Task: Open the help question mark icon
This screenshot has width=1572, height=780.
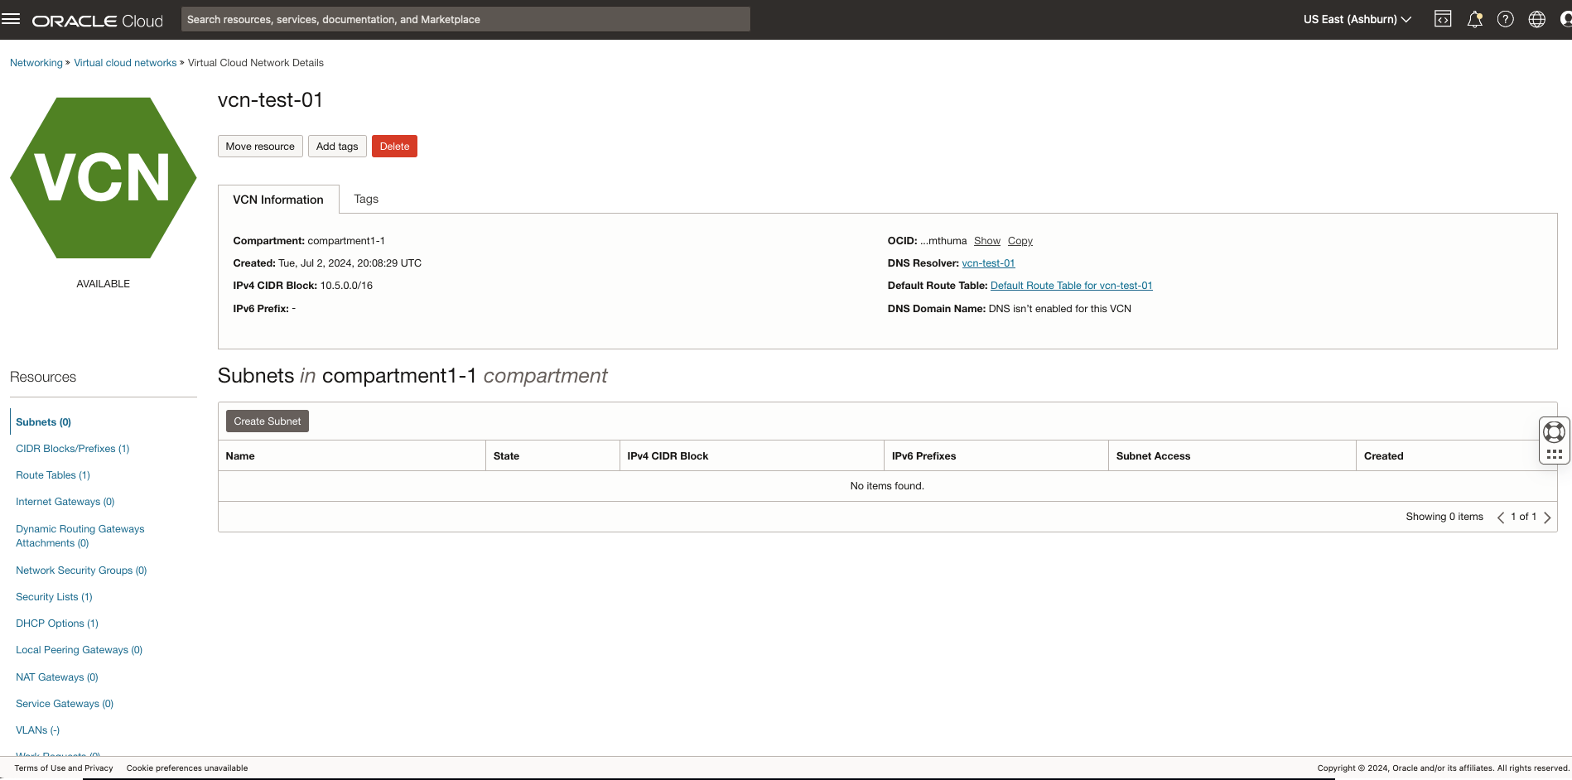Action: tap(1506, 18)
